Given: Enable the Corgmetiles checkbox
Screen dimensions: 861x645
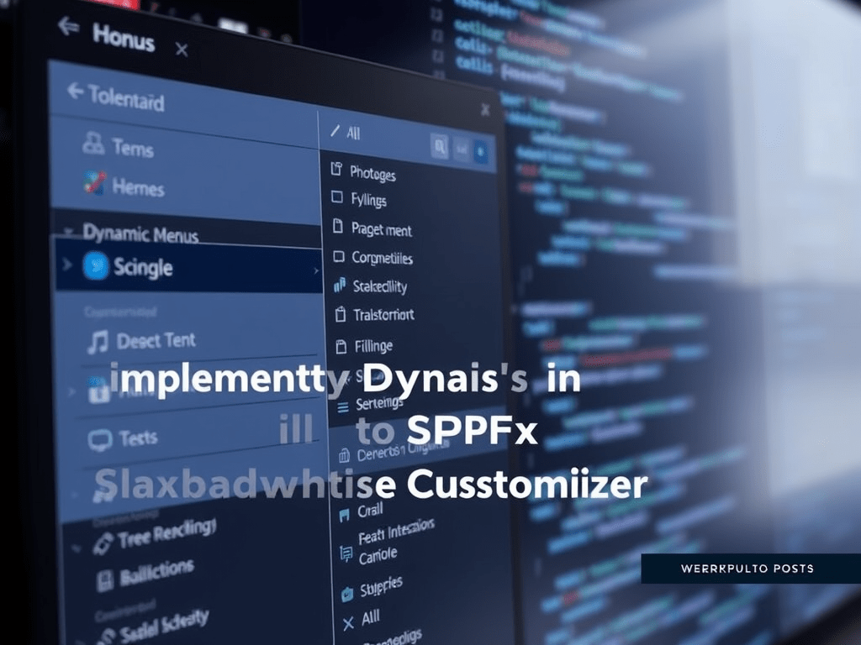Looking at the screenshot, I should coord(339,258).
